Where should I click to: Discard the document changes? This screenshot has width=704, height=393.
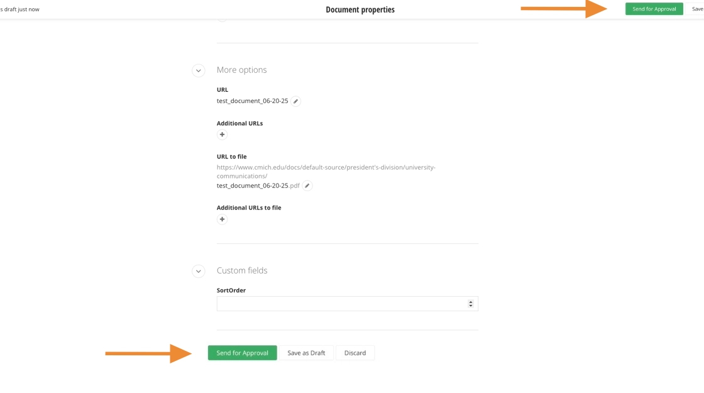[355, 353]
